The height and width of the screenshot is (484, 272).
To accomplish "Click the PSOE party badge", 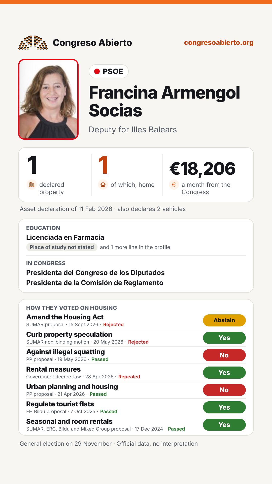I will [109, 71].
